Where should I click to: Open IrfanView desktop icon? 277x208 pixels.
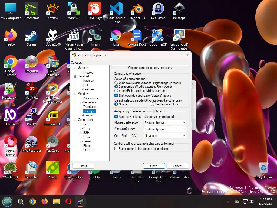pyautogui.click(x=31, y=90)
